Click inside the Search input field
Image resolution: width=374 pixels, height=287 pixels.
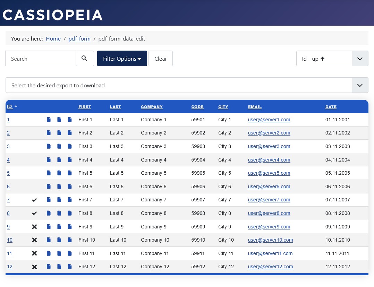point(40,58)
